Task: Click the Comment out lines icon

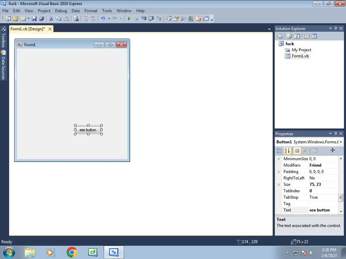Action: coord(86,19)
